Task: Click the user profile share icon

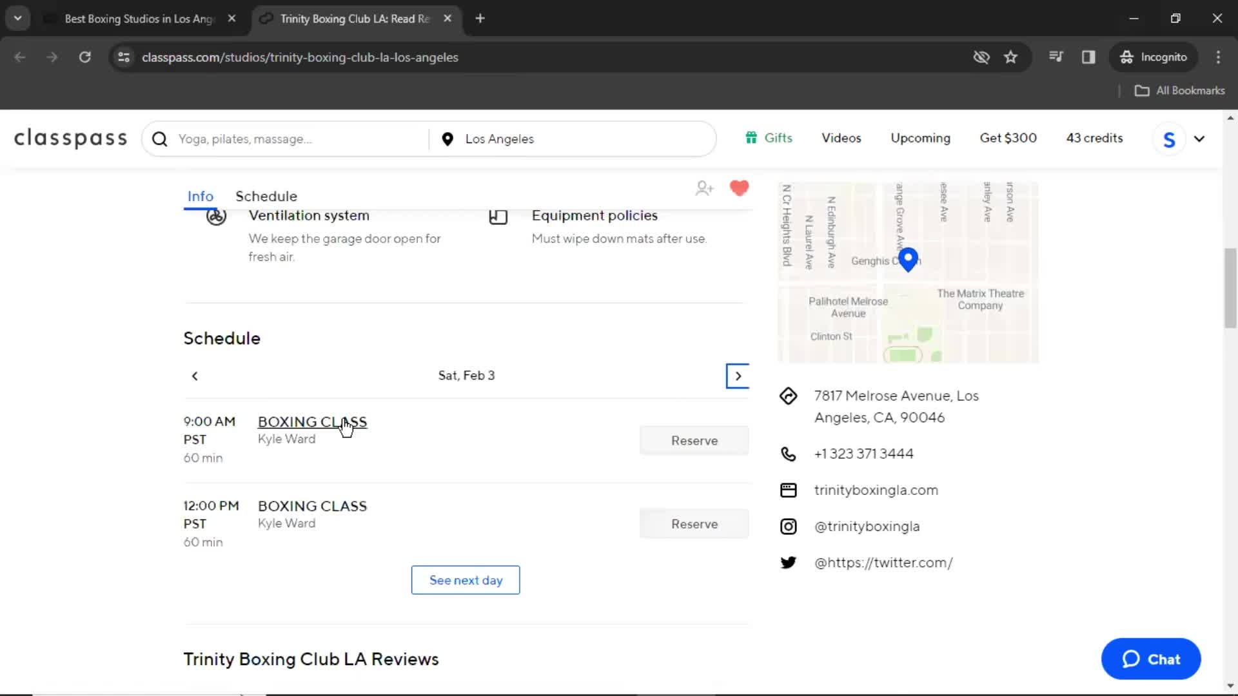Action: tap(705, 186)
